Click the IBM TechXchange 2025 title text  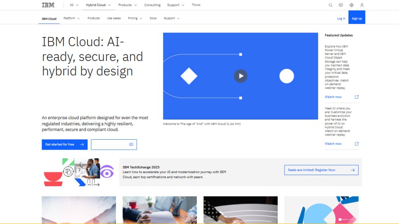click(141, 167)
